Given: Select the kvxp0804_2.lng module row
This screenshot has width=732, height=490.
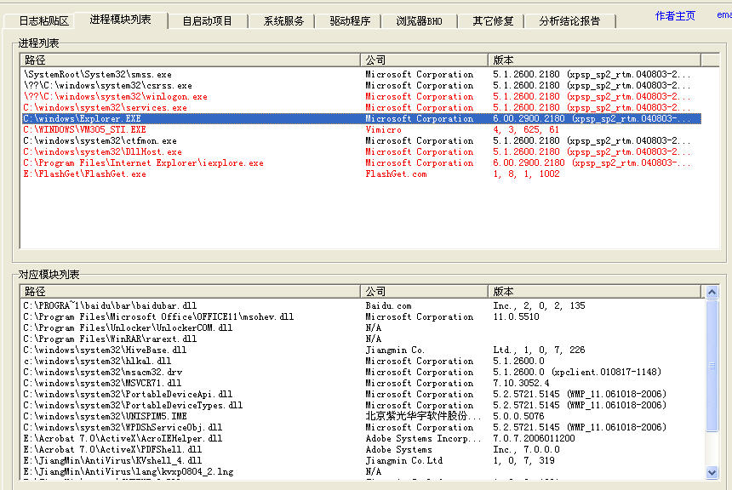Looking at the screenshot, I should [362, 472].
